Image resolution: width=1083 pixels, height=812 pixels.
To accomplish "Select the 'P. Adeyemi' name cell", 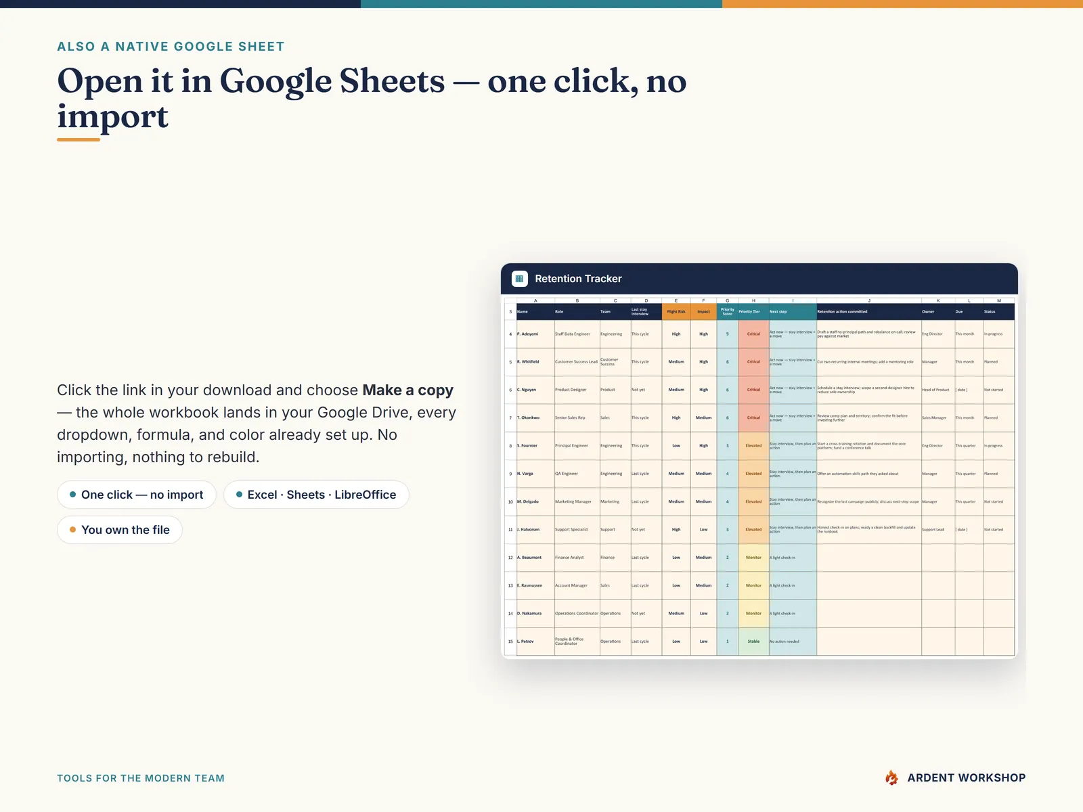I will click(x=535, y=334).
